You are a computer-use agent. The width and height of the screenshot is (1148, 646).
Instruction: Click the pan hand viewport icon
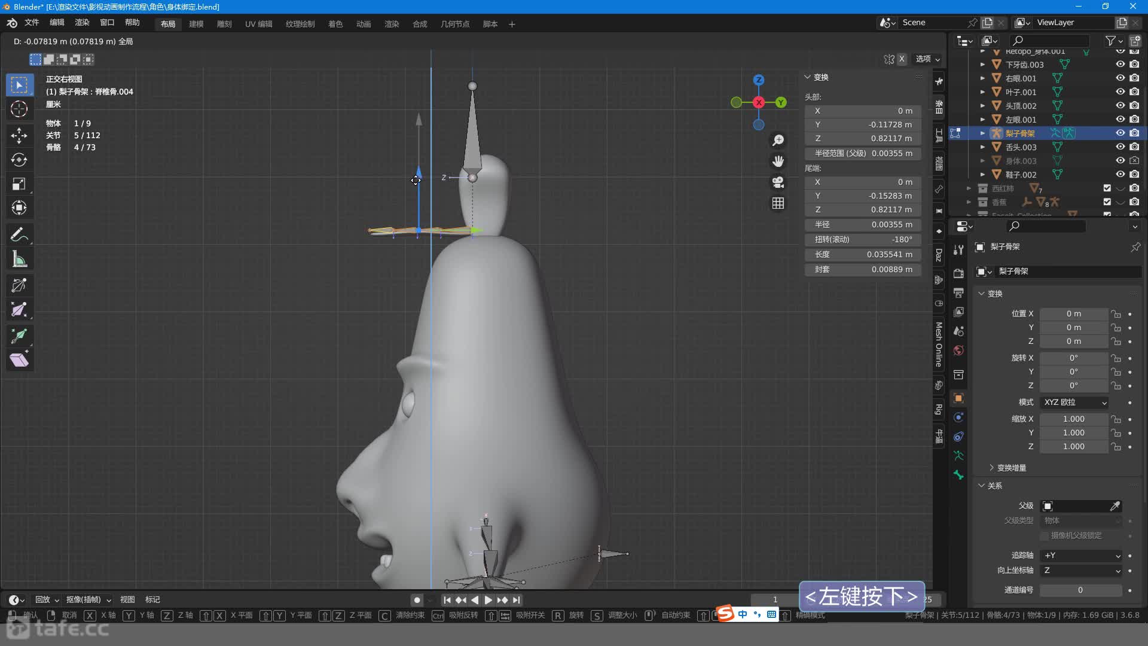[x=778, y=161]
